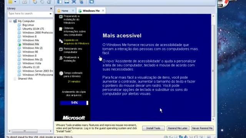Image resolution: width=246 pixels, height=138 pixels.
Task: Click Remind Me Later button
Action: click(178, 128)
